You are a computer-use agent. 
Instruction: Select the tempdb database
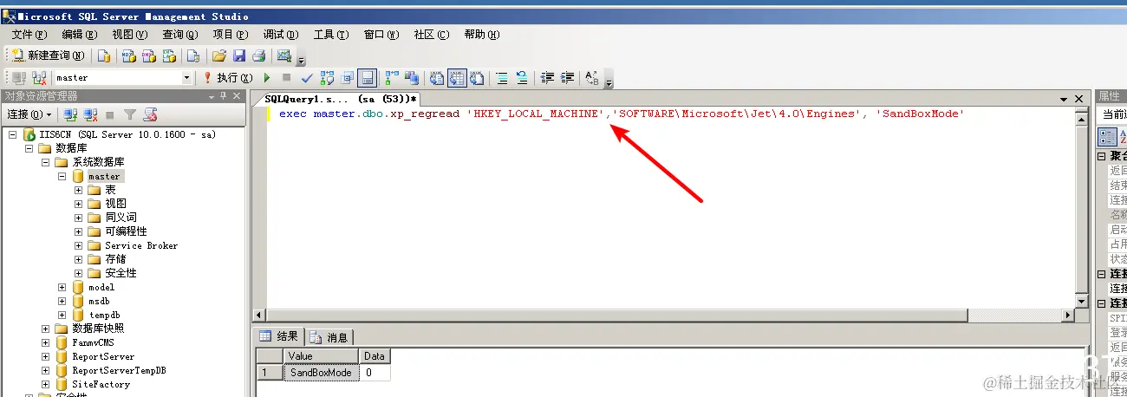click(103, 315)
